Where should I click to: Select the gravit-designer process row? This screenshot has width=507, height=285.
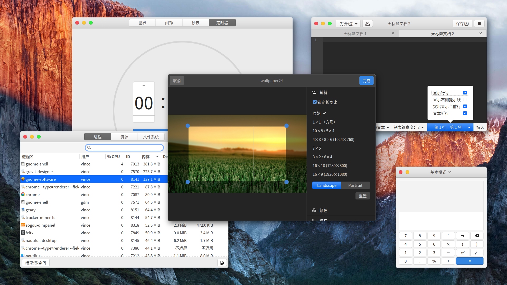[94, 172]
